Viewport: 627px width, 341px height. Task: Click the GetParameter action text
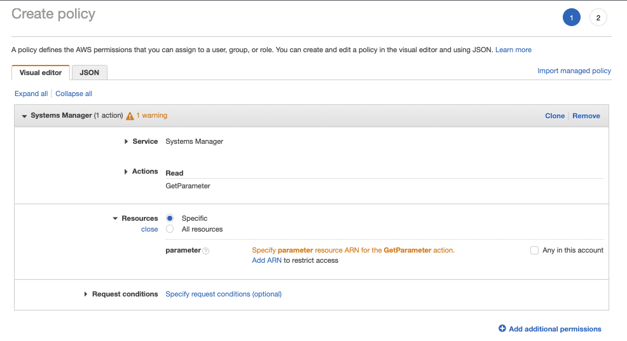click(x=188, y=186)
